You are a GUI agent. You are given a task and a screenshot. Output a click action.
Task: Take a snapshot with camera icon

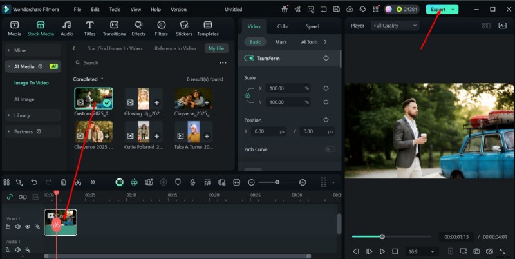coord(476,251)
